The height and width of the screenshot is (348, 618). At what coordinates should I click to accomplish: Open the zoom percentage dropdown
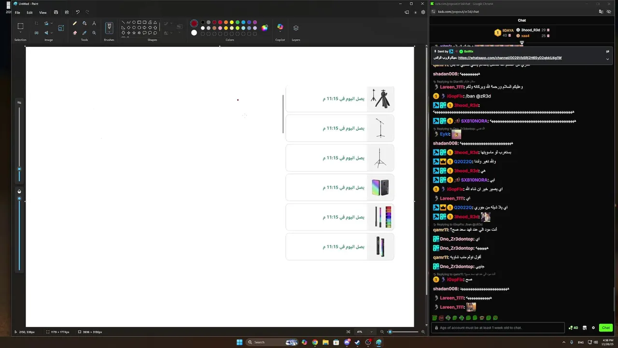(371, 332)
